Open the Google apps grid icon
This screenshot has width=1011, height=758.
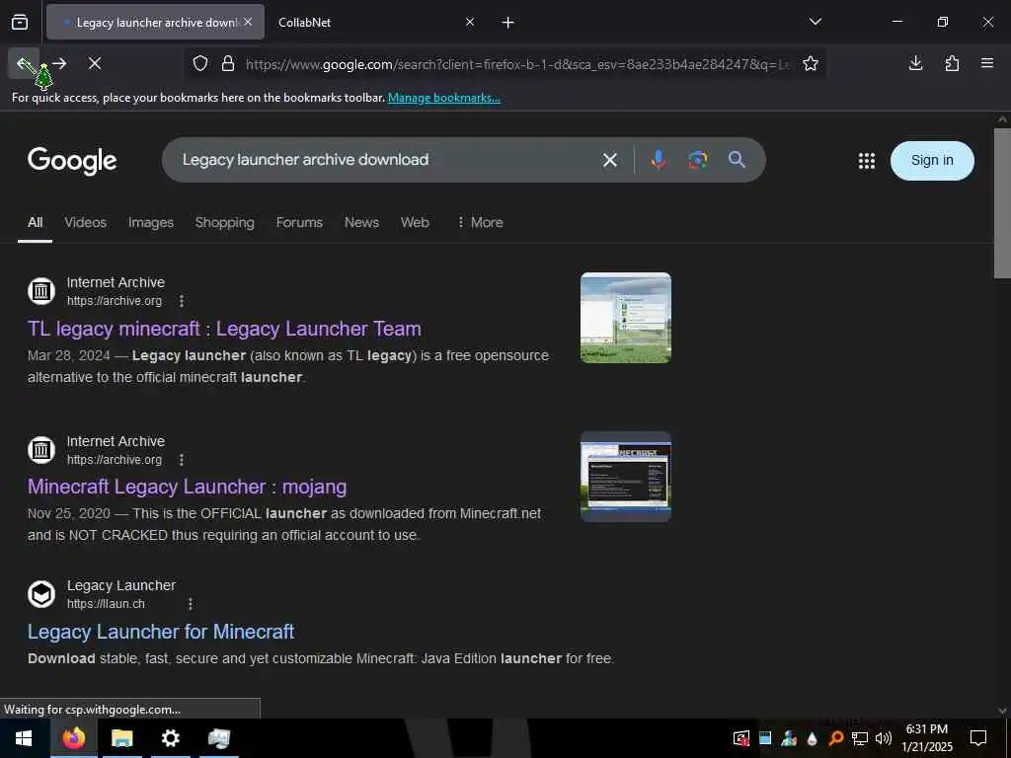tap(867, 161)
